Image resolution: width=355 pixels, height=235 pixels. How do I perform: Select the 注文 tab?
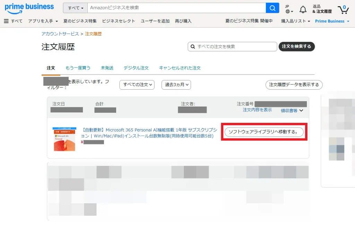[51, 68]
